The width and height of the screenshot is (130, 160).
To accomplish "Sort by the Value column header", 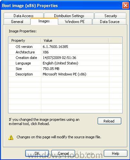I will (75, 40).
